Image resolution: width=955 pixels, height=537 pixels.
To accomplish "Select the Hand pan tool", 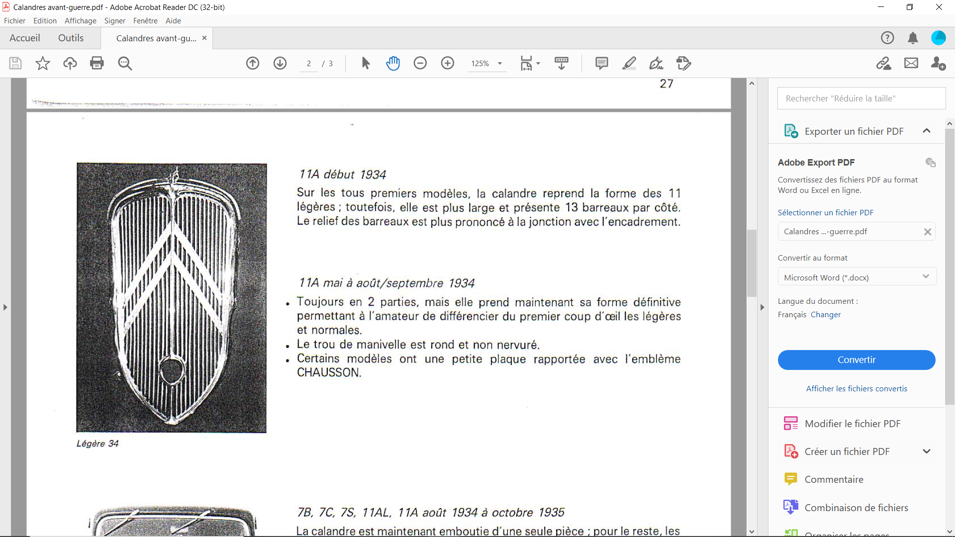I will tap(393, 63).
